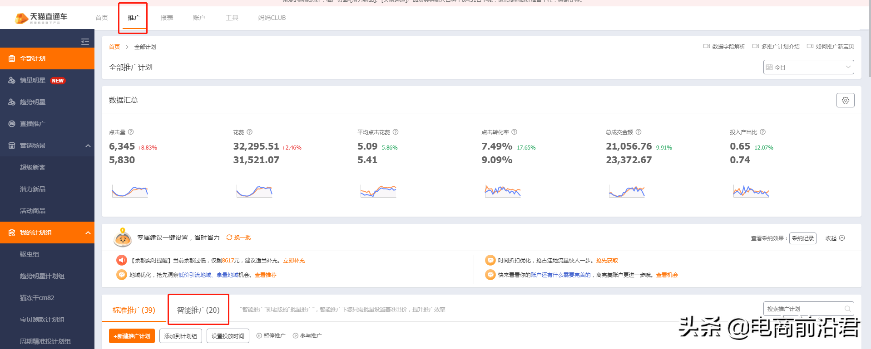Switch to the 智能推广(20) tab
Image resolution: width=871 pixels, height=349 pixels.
point(198,310)
